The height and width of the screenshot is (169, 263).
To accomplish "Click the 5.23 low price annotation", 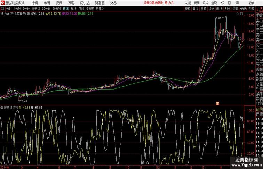I will coord(24,101).
